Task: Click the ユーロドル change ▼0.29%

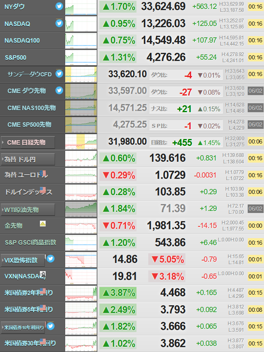Action: click(118, 175)
